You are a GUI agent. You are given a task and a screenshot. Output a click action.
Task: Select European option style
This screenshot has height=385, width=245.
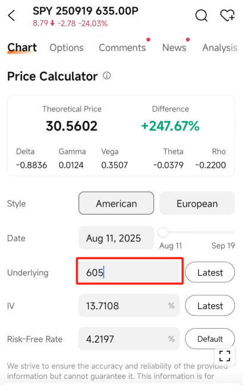pos(197,203)
